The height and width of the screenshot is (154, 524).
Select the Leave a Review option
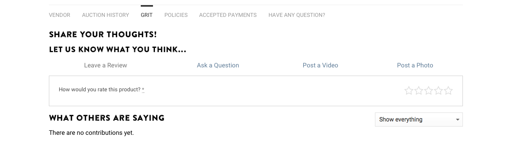coord(106,65)
